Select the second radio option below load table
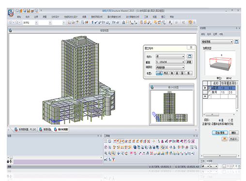The height and width of the screenshot is (181, 246). point(230,120)
